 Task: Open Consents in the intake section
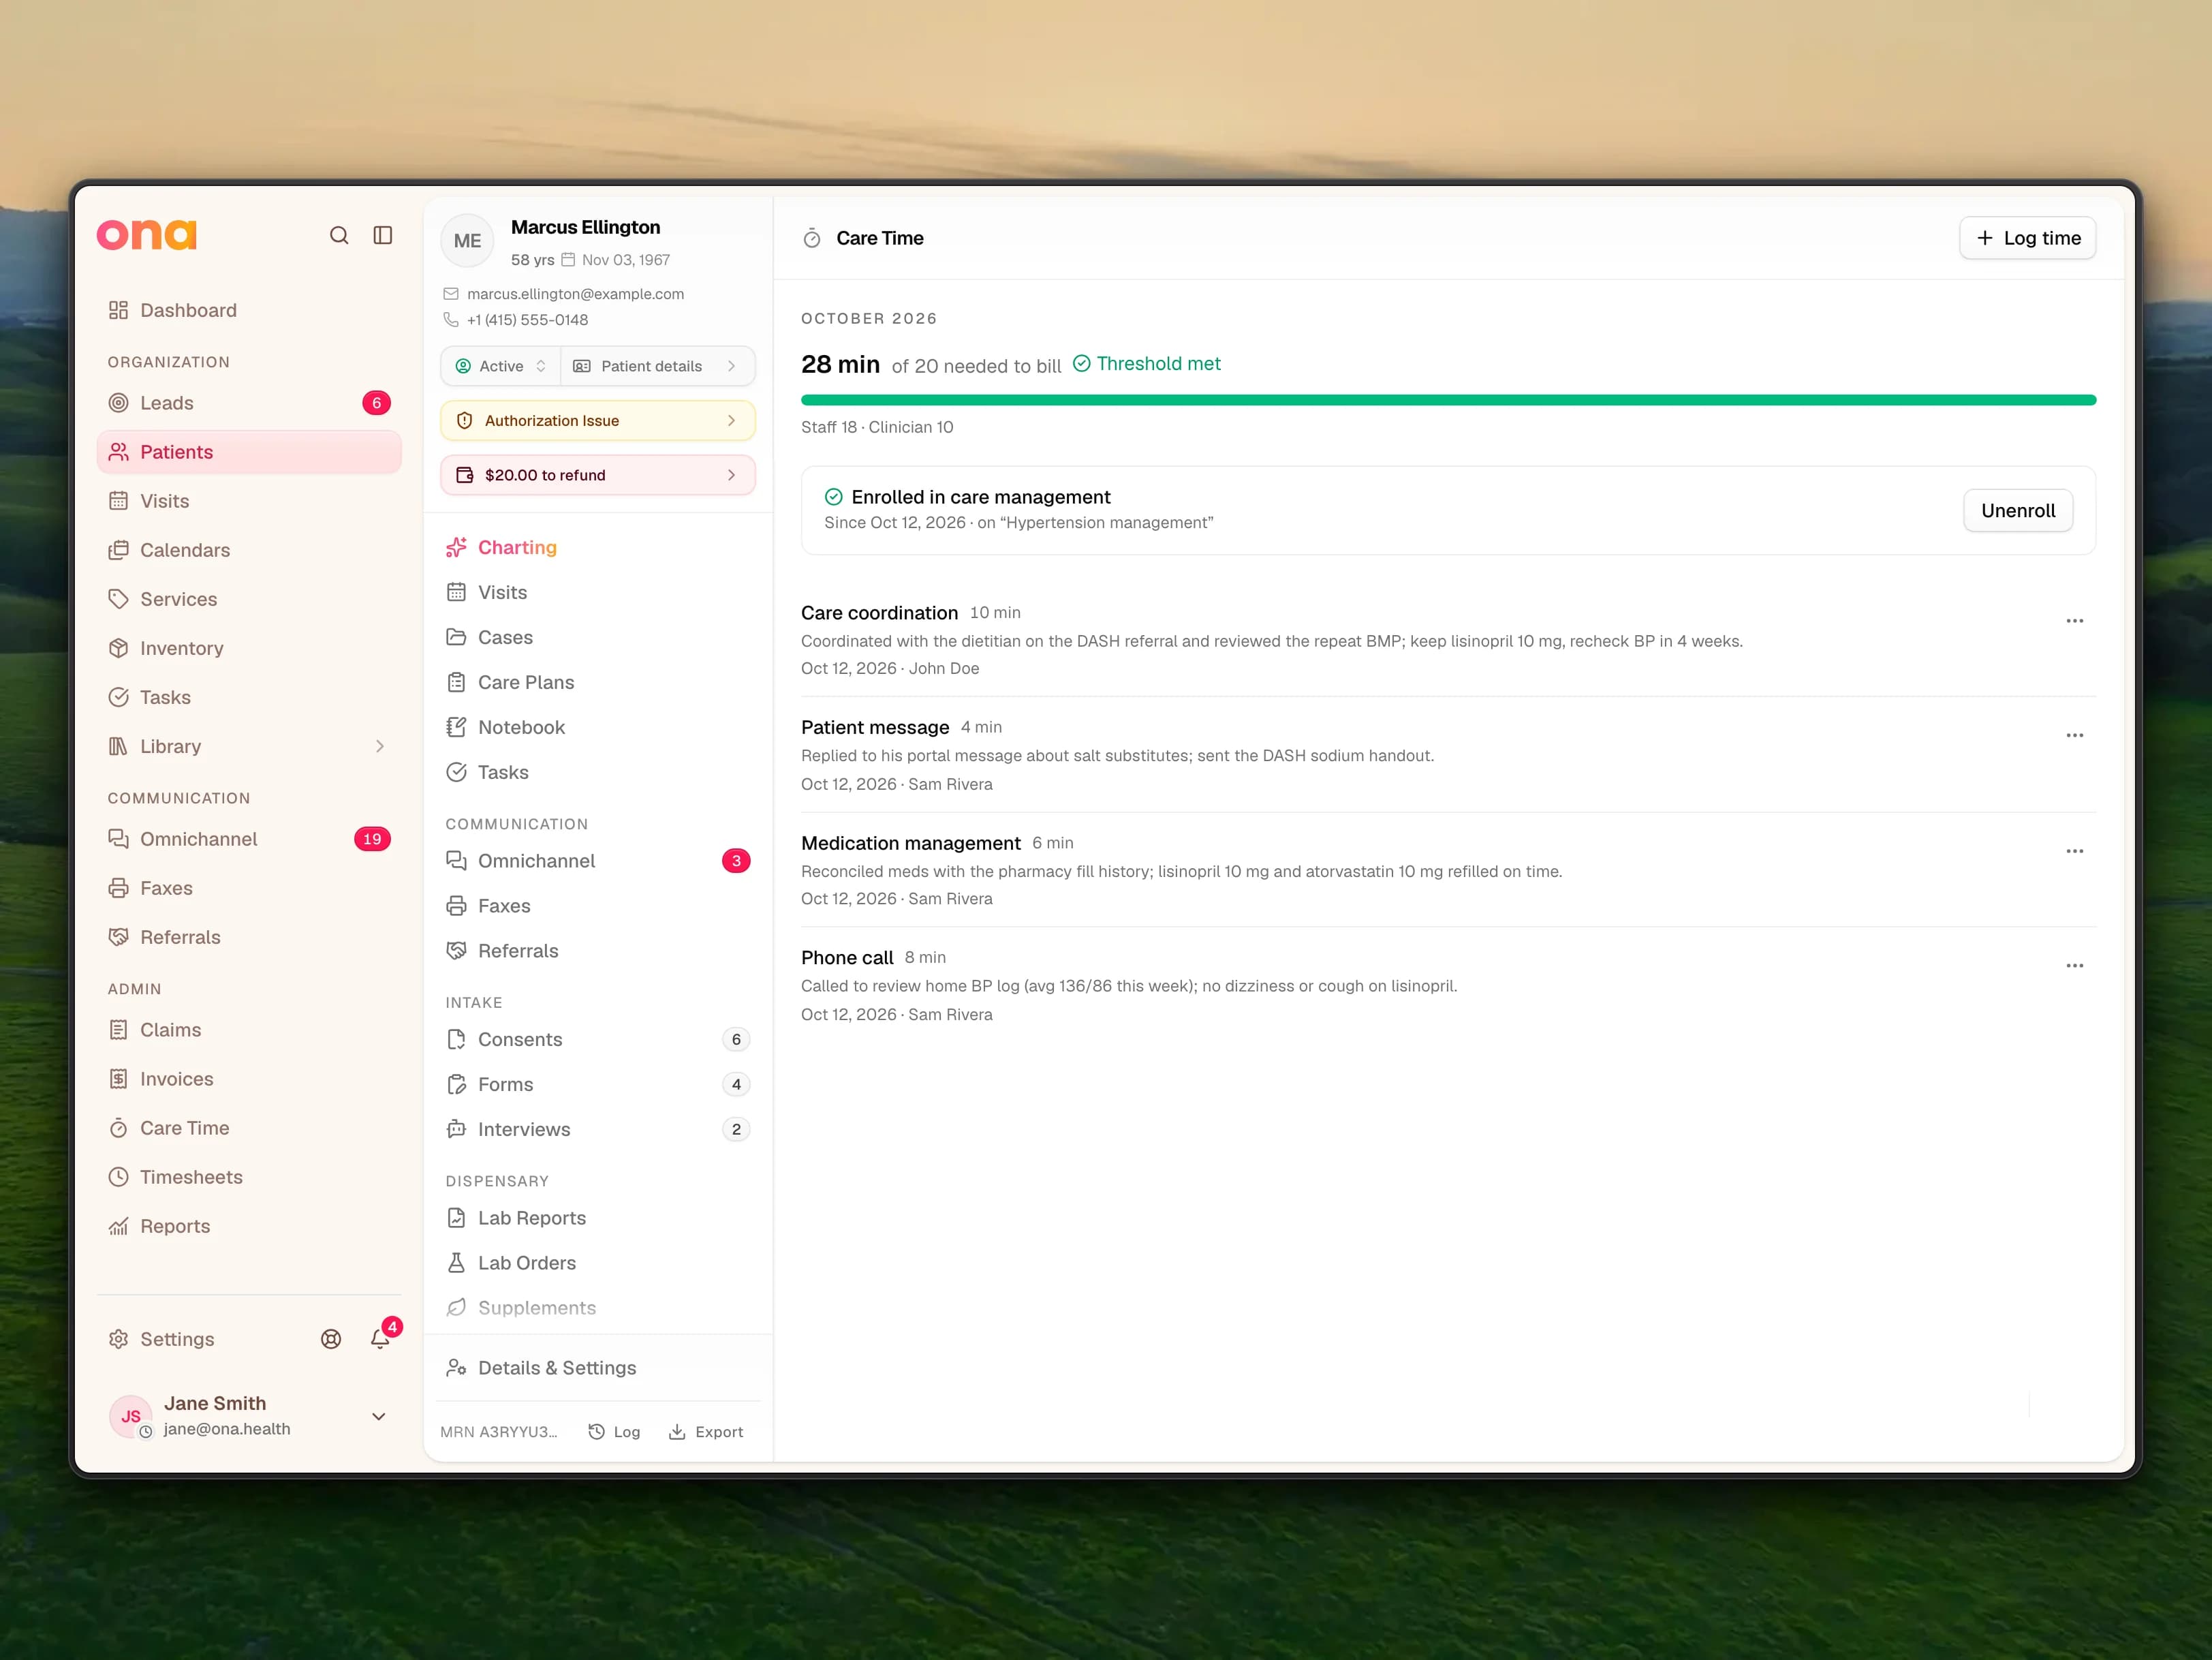point(598,1039)
